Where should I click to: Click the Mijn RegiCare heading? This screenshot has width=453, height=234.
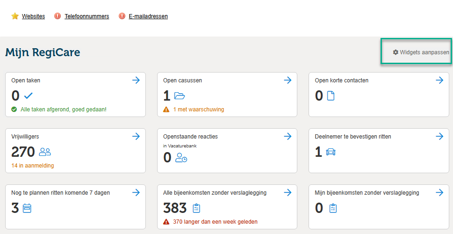pos(43,52)
